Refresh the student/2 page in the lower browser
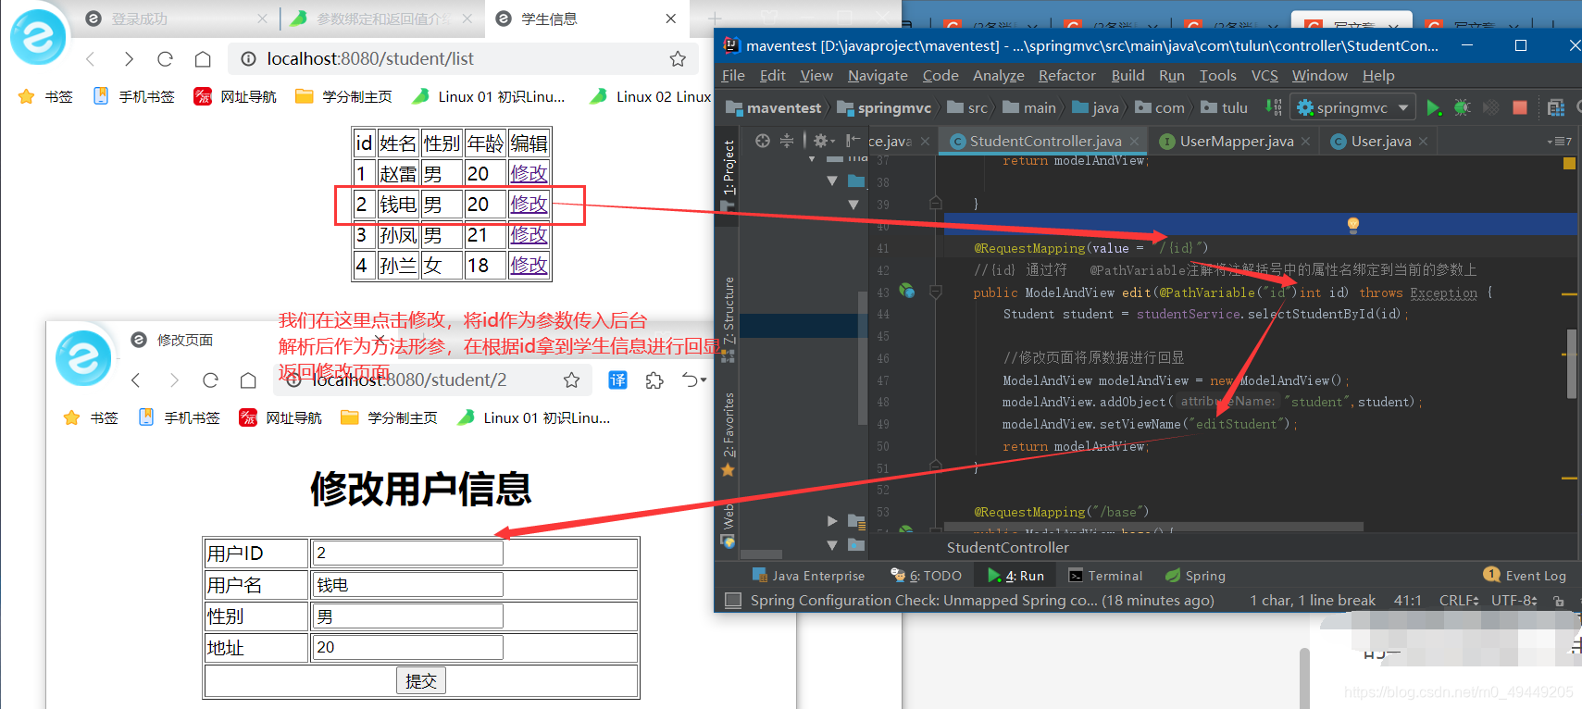The width and height of the screenshot is (1582, 709). point(210,380)
